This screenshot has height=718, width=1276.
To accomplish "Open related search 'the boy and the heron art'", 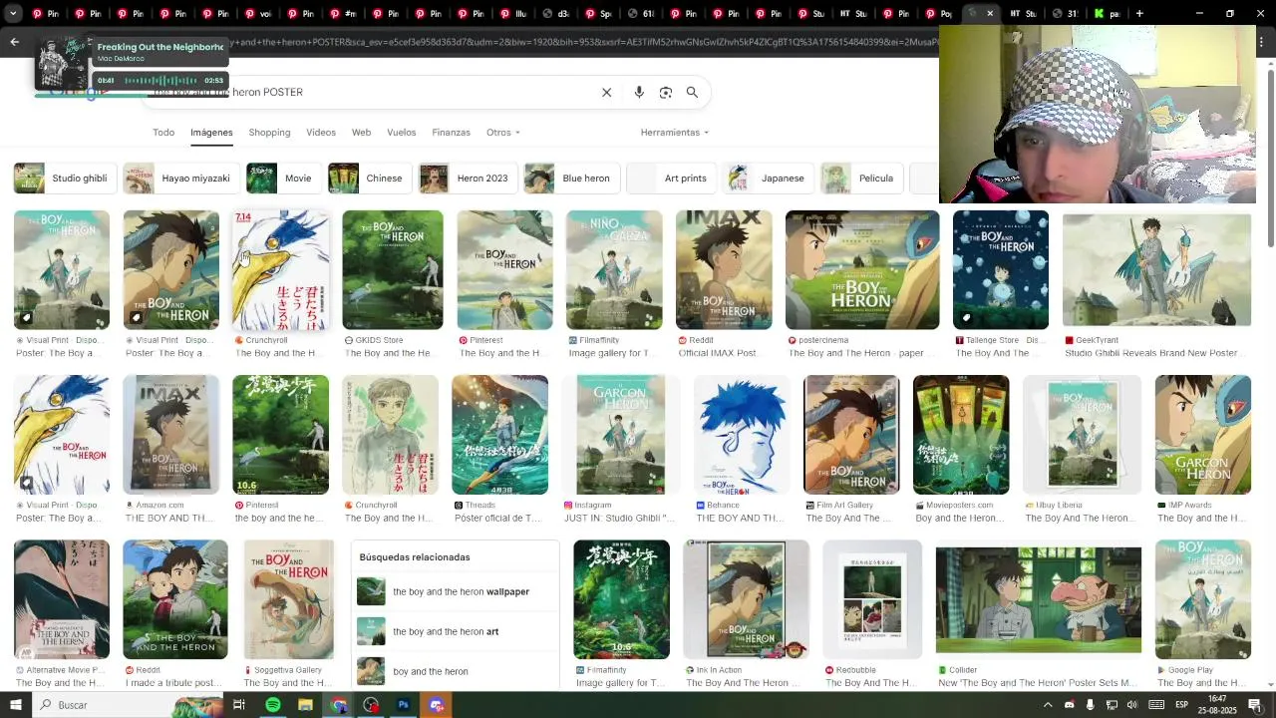I will 456,631.
